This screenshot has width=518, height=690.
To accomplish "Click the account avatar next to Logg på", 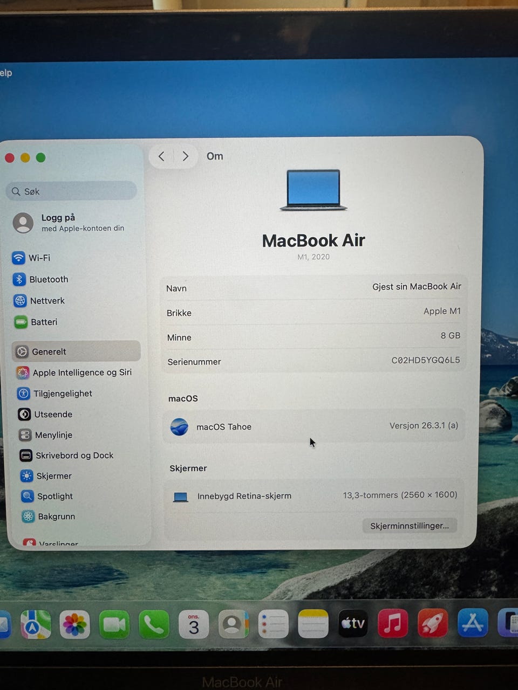I will pos(23,223).
